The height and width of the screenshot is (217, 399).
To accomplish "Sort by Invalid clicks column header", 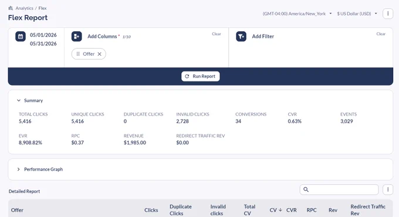I will [218, 210].
